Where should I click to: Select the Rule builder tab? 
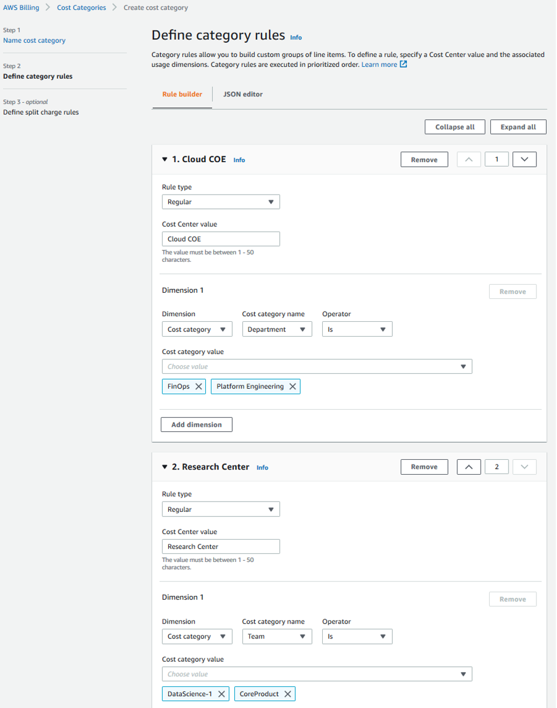pos(182,95)
